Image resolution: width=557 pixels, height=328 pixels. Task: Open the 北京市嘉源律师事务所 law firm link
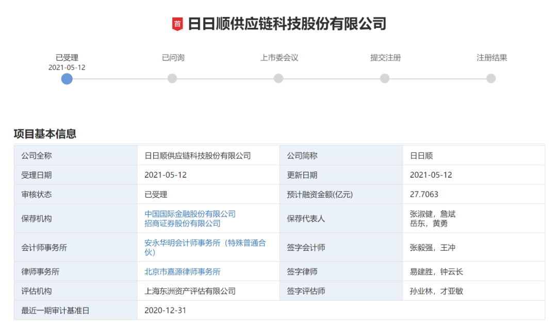[182, 272]
